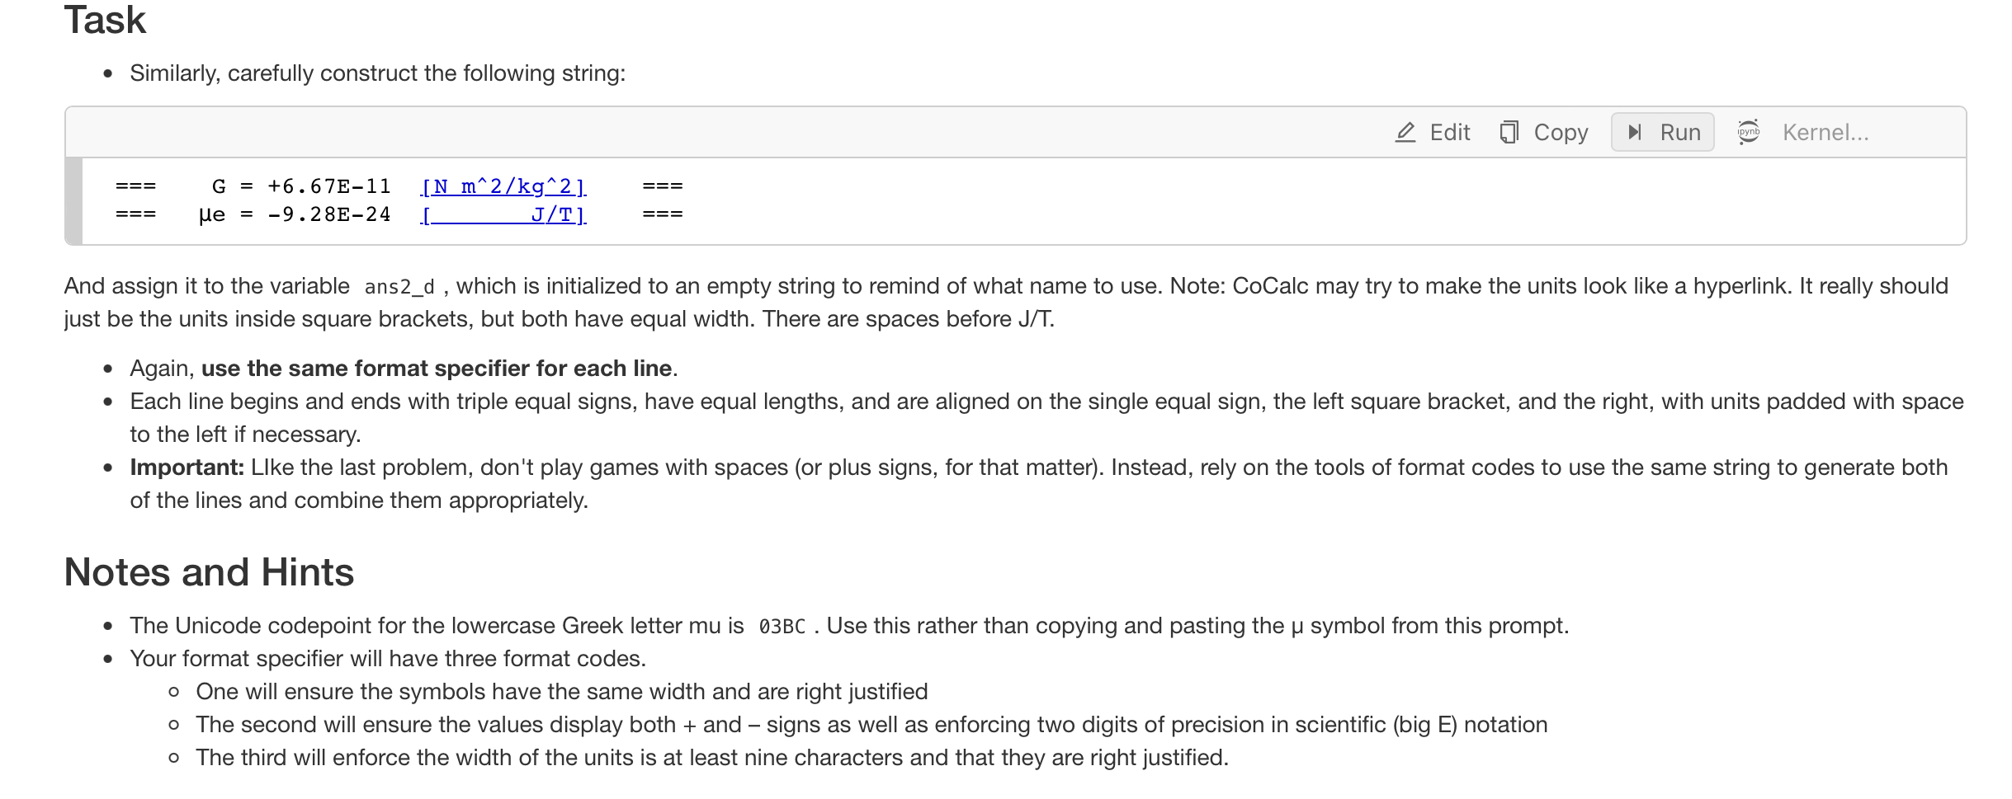Click the Task heading

(105, 20)
